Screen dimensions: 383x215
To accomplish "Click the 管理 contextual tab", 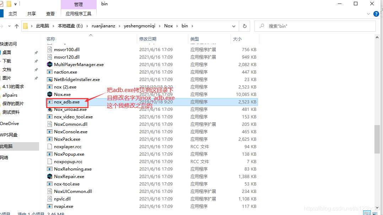I will point(79,4).
